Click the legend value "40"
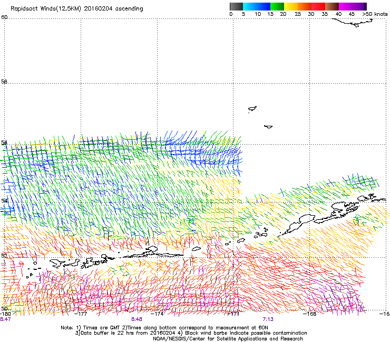The width and height of the screenshot is (390, 342). 338,14
